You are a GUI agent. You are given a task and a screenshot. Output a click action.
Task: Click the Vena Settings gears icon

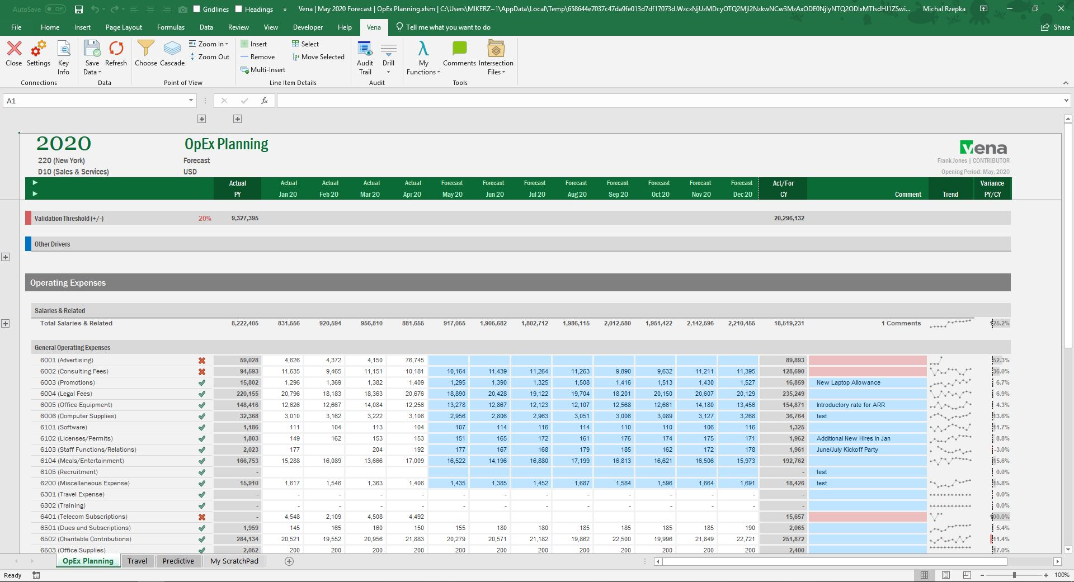pyautogui.click(x=38, y=49)
